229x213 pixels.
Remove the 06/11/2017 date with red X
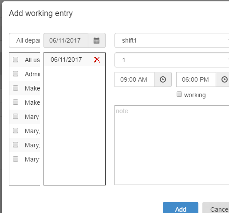coord(97,59)
